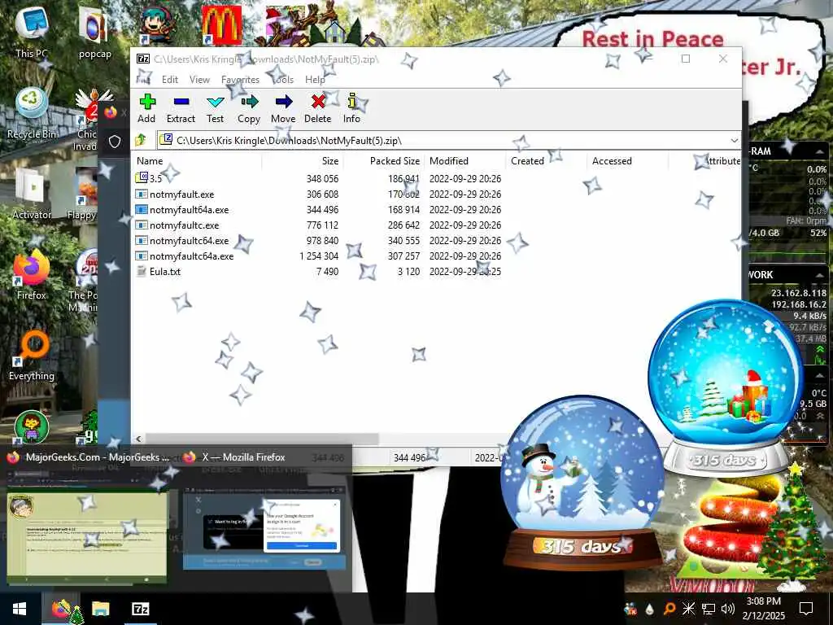833x625 pixels.
Task: Open the Edit menu
Action: (x=170, y=79)
